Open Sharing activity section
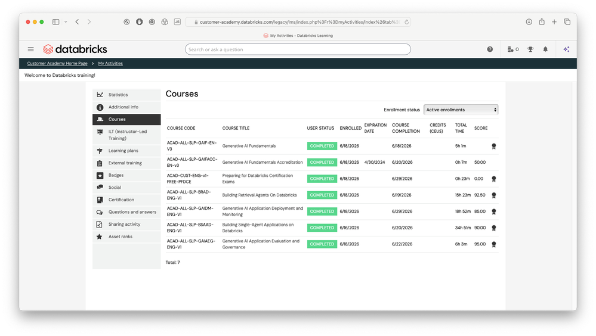Screen dimensions: 596x336 click(126, 225)
